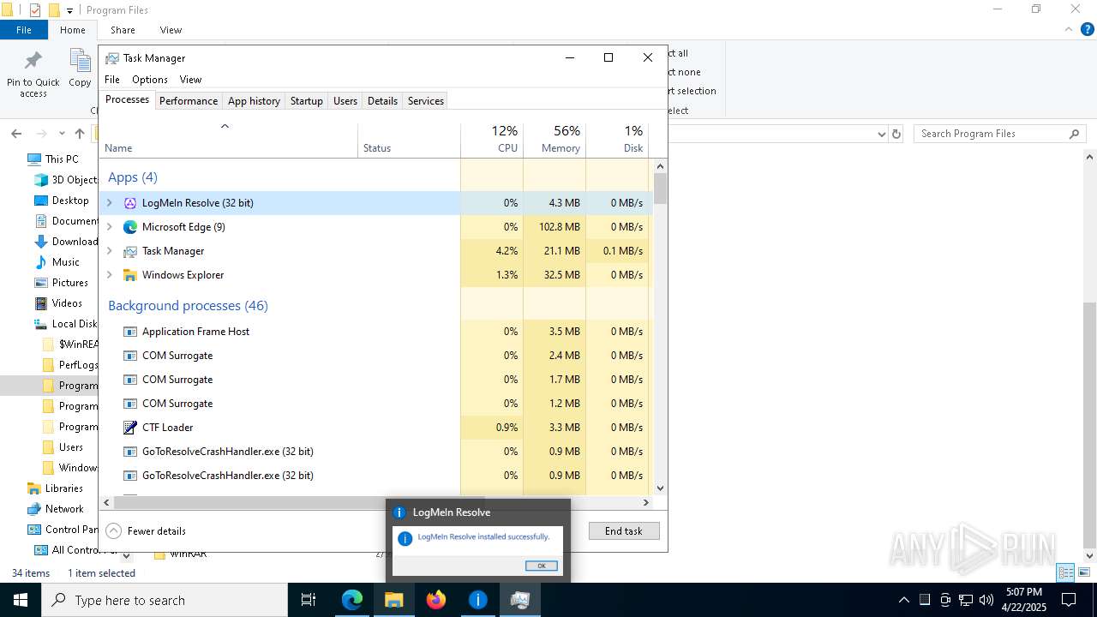Click the search magnifier in File Explorer
The width and height of the screenshot is (1097, 617).
click(1074, 134)
